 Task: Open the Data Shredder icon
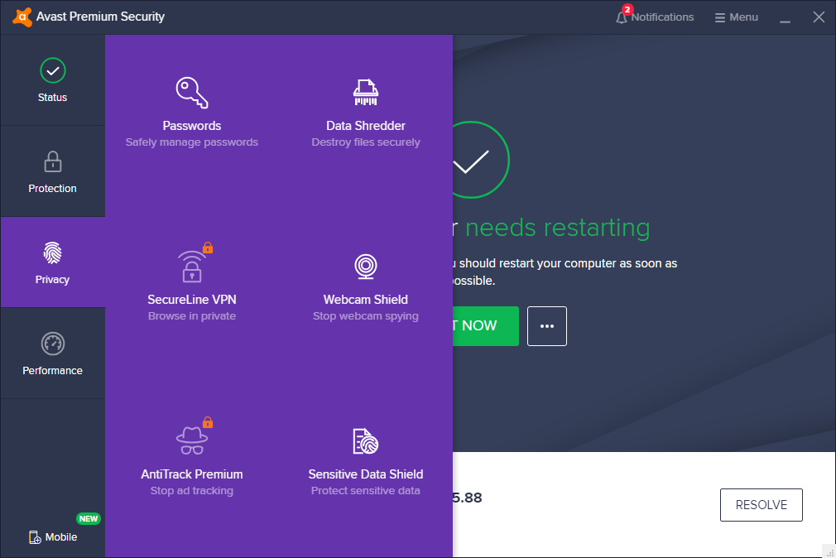366,92
